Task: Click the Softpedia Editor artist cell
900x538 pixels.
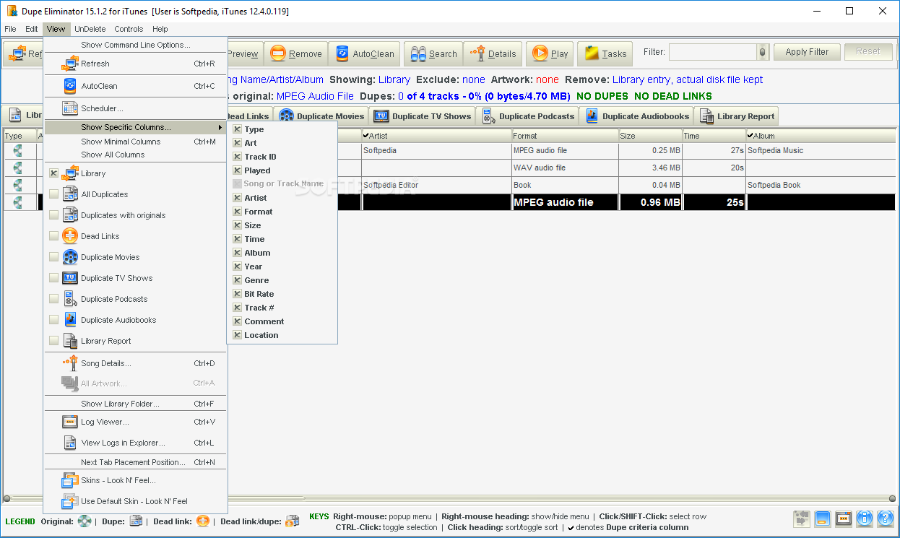Action: [x=436, y=185]
